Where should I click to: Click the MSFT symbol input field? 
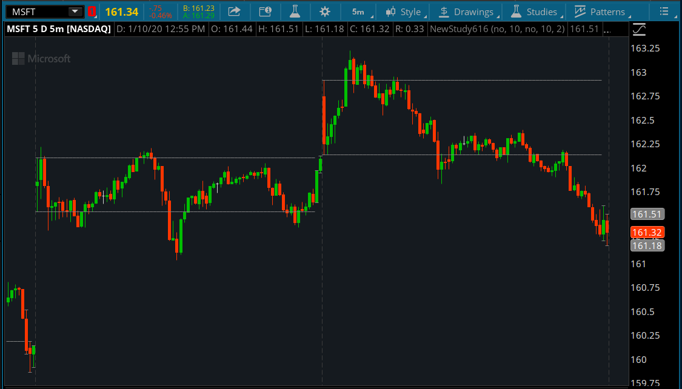38,12
